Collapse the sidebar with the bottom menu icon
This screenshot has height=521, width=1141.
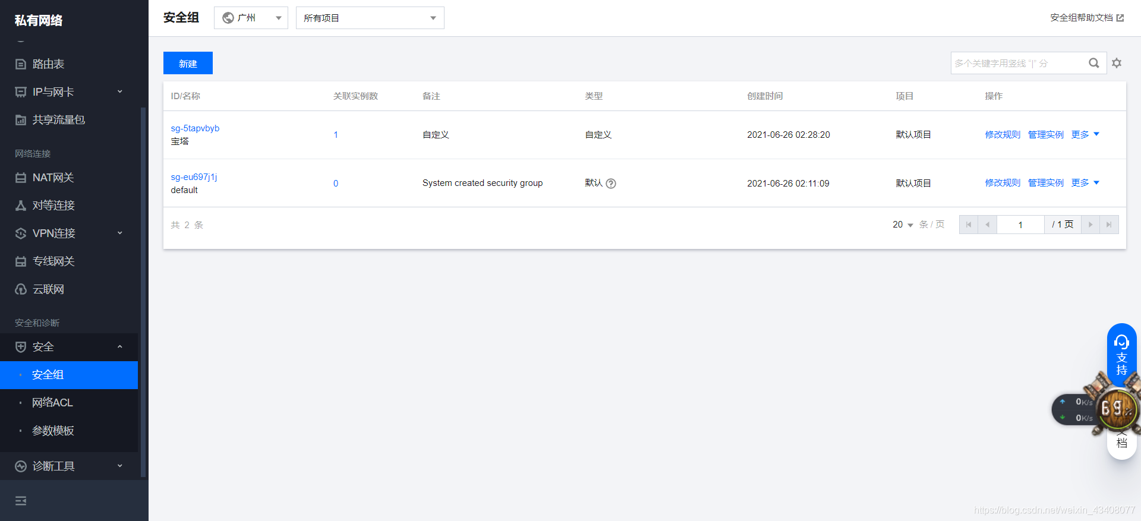coord(21,501)
